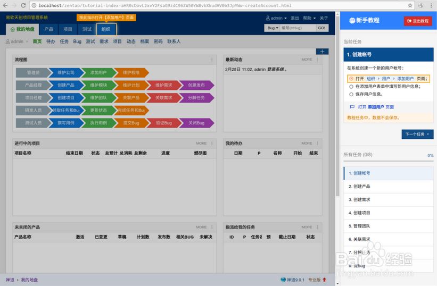Image resolution: width=437 pixels, height=286 pixels.
Task: Expand the 帮助 dropdown menu
Action: coord(309,18)
